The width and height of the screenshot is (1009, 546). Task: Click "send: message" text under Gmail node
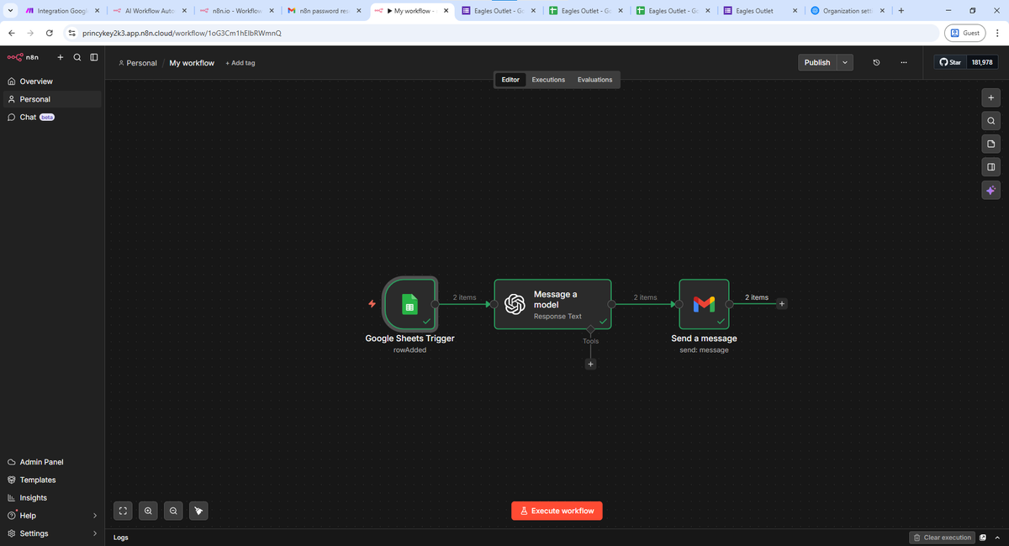704,350
